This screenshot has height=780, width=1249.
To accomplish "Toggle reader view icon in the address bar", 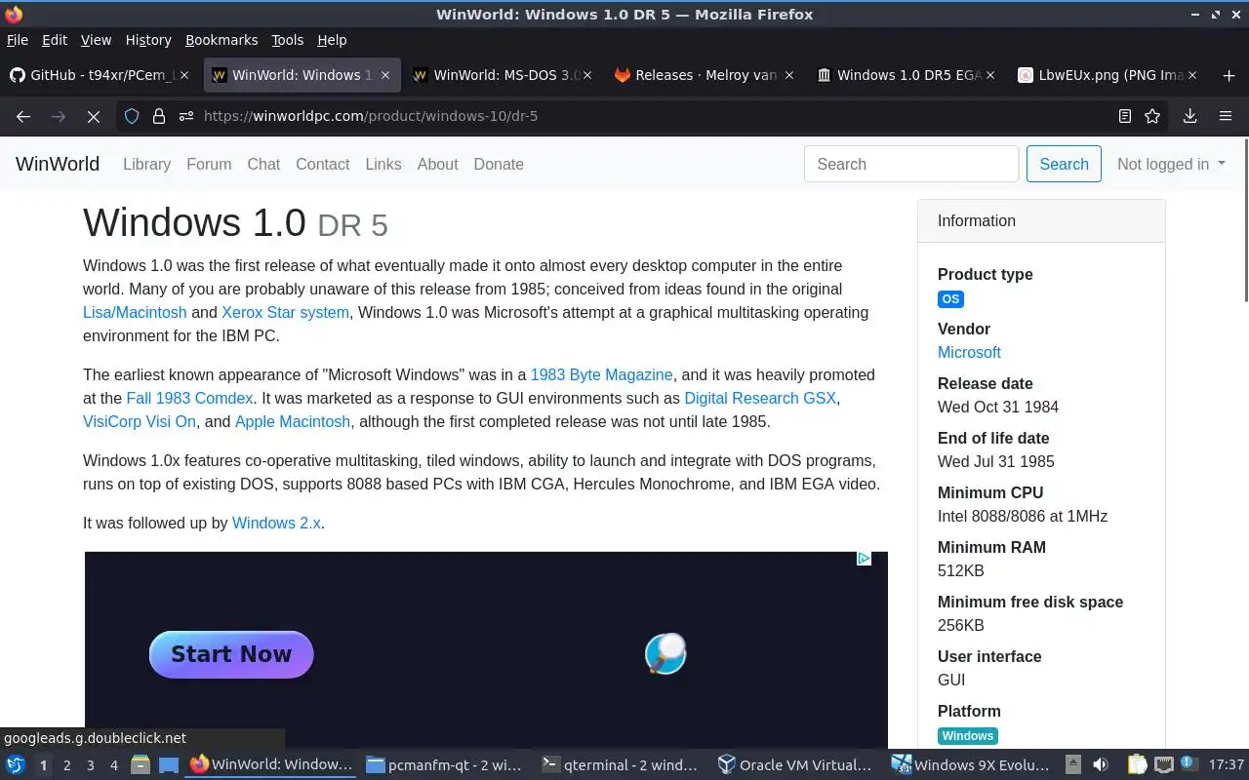I will [1125, 116].
